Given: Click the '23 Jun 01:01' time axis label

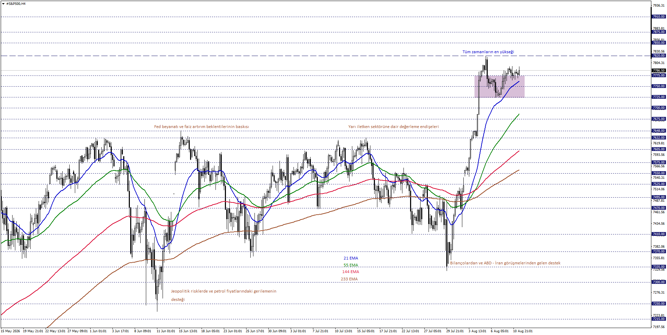Looking at the screenshot, I should [233, 331].
